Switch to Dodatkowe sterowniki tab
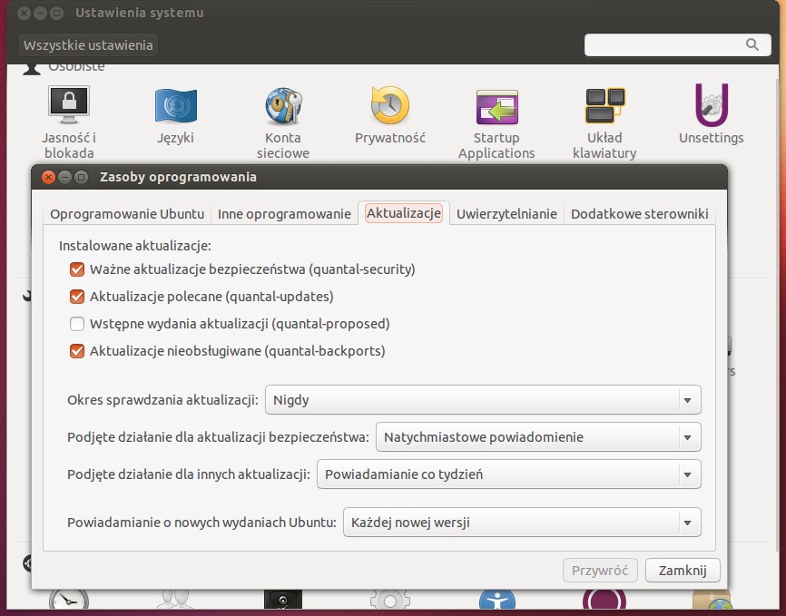The height and width of the screenshot is (616, 786). (x=639, y=214)
